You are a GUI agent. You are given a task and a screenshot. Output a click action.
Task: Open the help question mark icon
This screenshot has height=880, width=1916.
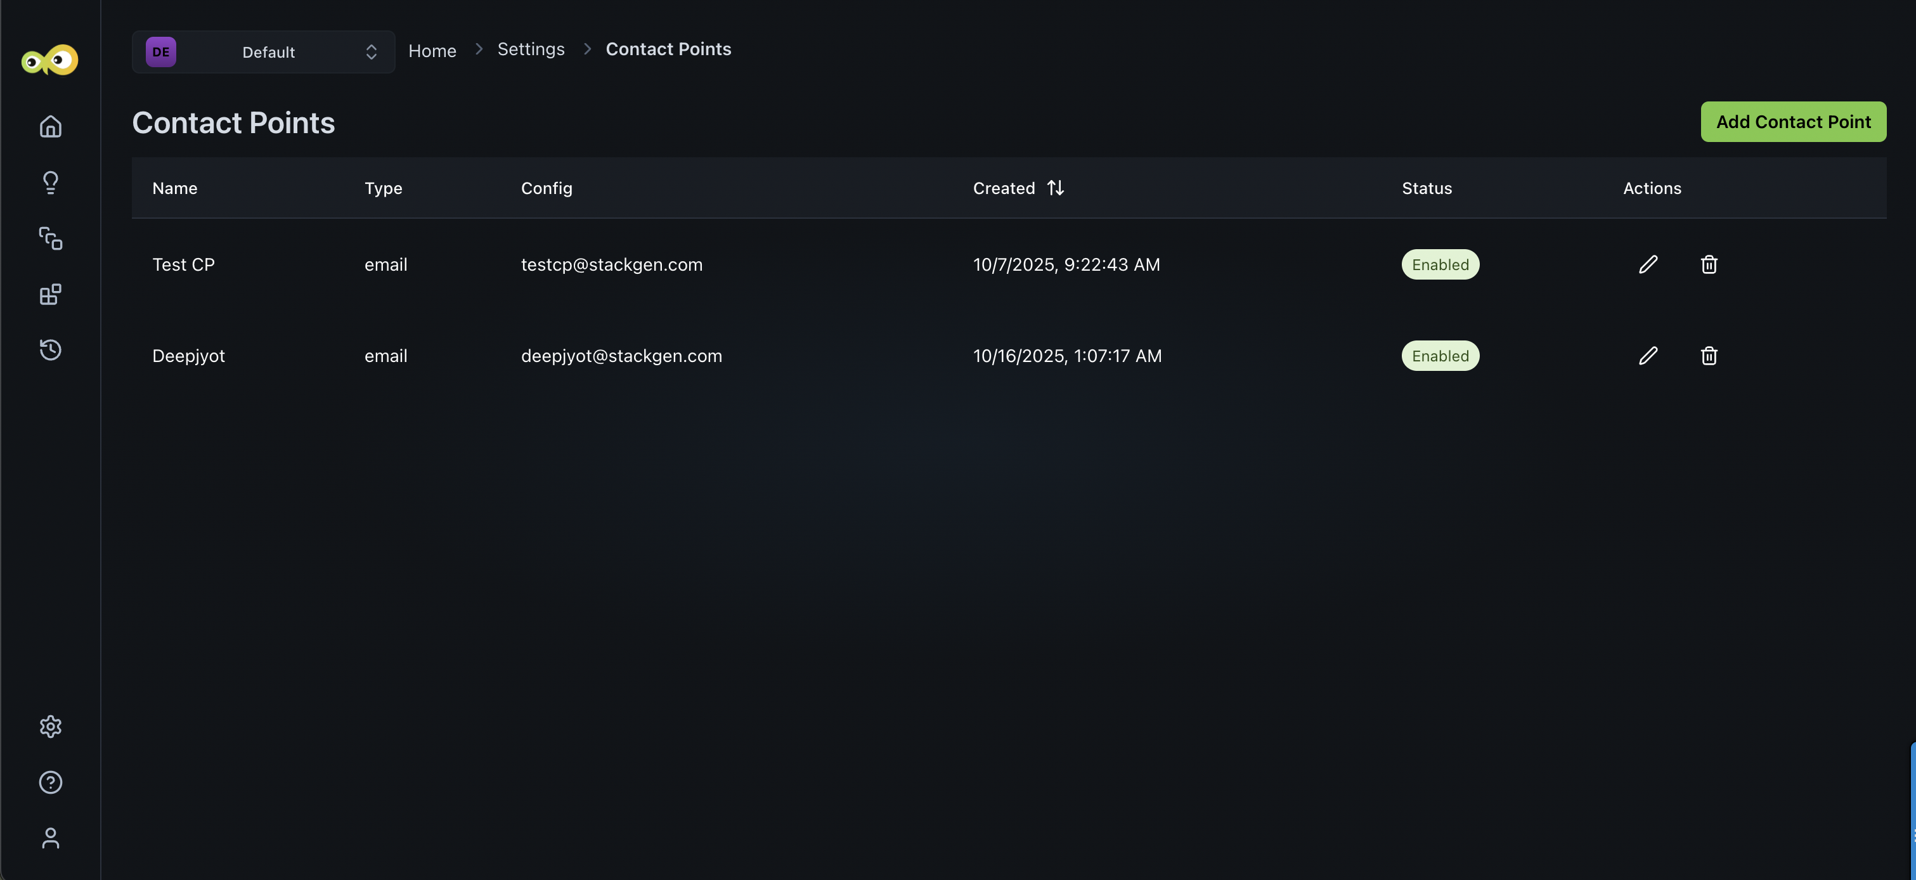pos(51,782)
